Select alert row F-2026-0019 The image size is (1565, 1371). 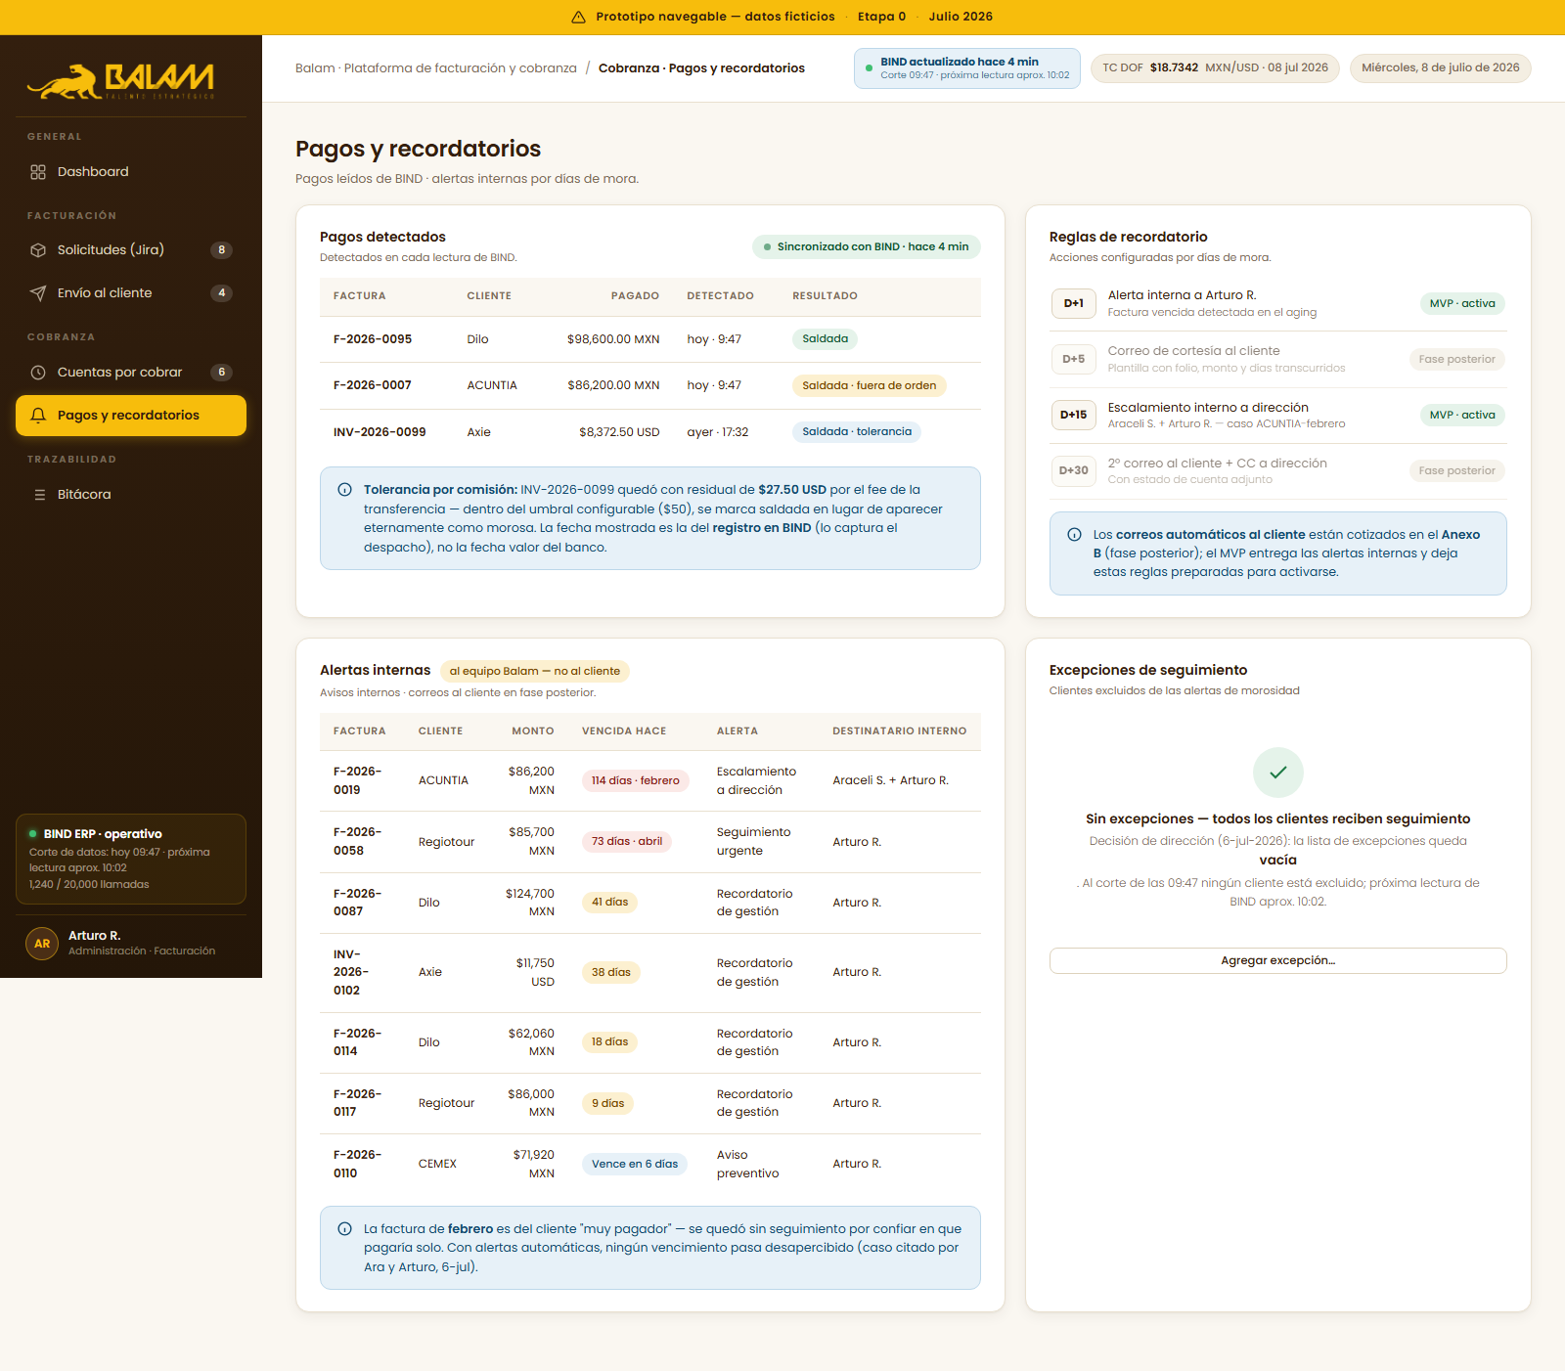[x=650, y=781]
